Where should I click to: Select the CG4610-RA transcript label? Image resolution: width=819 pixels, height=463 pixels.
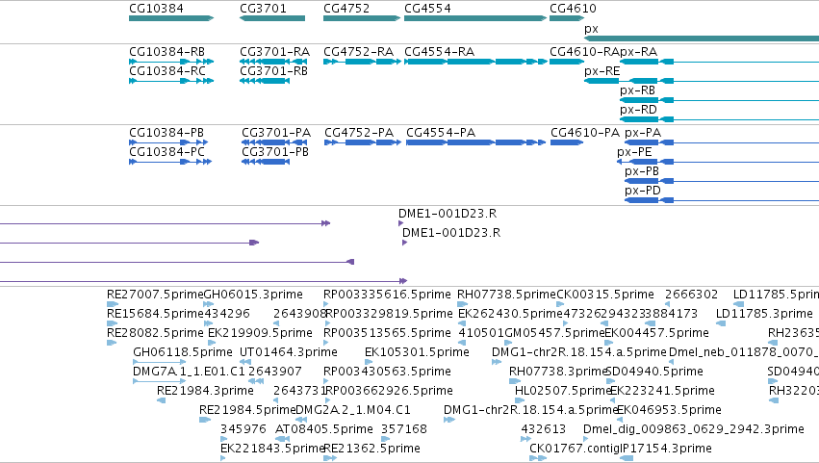[584, 52]
